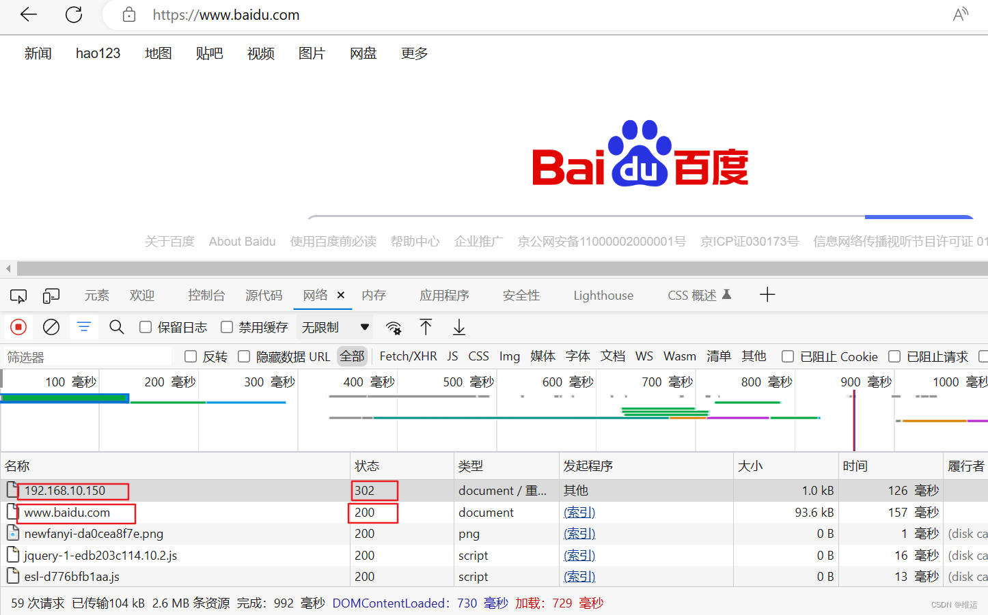
Task: Select the 全部 request type filter
Action: pos(353,356)
